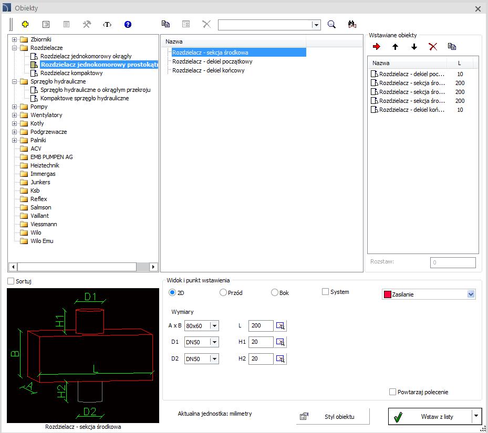Open the Wstaw z listy dropdown arrow

[476, 416]
